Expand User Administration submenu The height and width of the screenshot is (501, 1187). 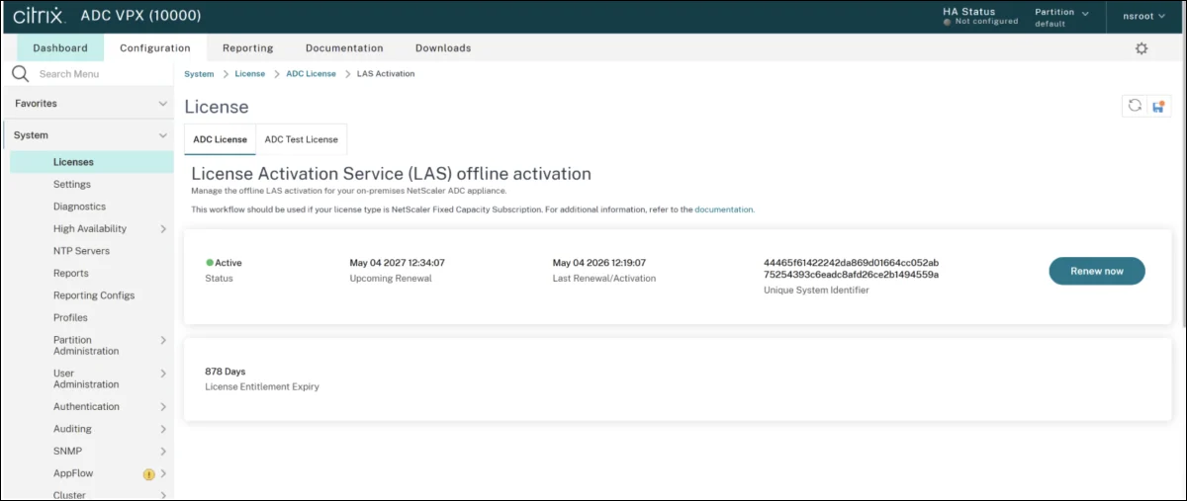click(163, 374)
